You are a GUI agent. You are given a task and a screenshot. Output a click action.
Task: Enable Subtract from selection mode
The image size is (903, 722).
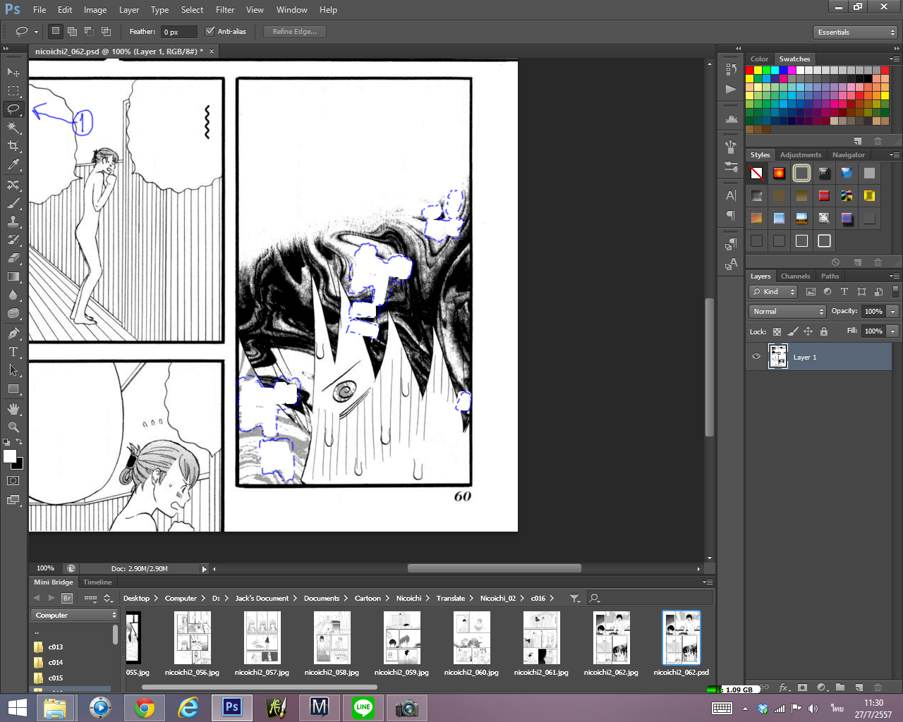[89, 31]
